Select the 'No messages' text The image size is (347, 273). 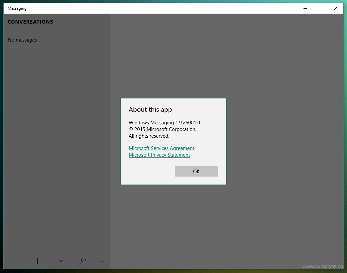coord(22,40)
